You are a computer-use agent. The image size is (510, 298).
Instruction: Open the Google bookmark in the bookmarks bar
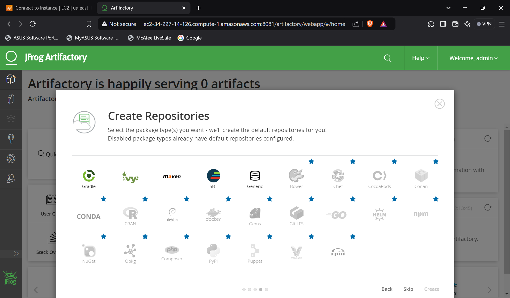pos(189,38)
